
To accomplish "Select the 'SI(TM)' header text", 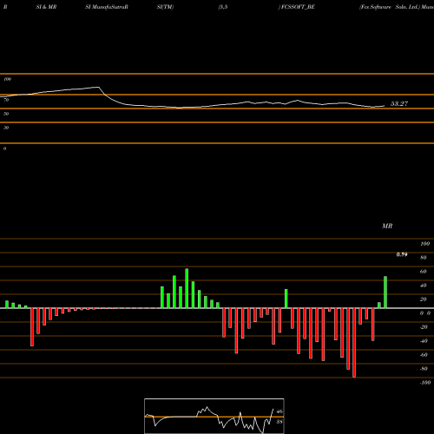I will (x=165, y=7).
